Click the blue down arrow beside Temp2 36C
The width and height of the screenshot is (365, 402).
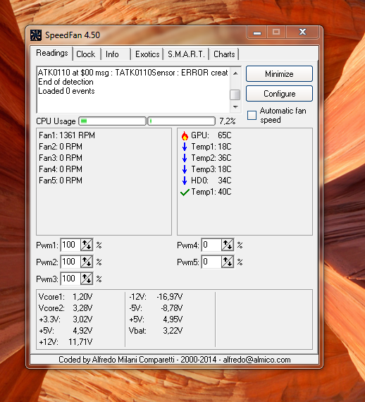pos(185,158)
